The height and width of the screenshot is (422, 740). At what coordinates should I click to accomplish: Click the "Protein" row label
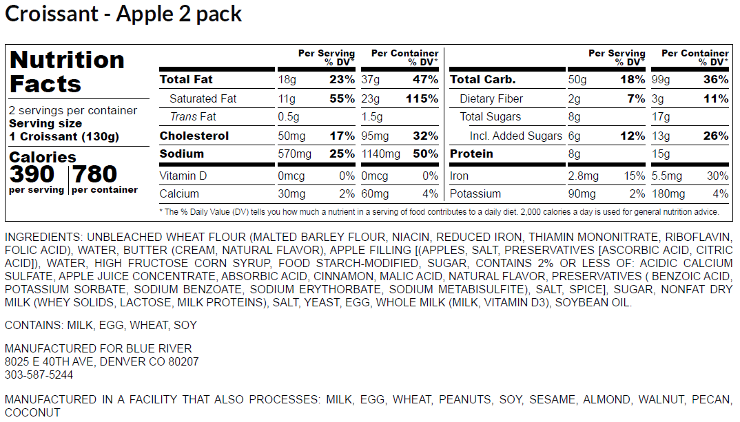(x=471, y=154)
